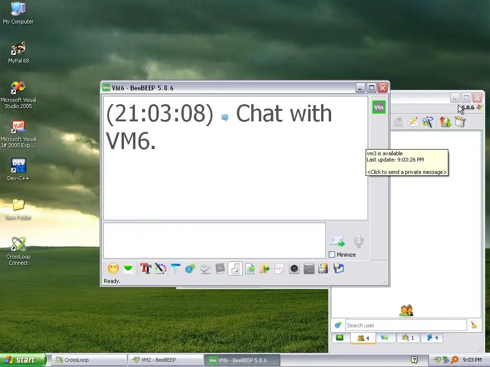Click the blue floppy disk save icon
This screenshot has width=490, height=367.
click(x=338, y=269)
